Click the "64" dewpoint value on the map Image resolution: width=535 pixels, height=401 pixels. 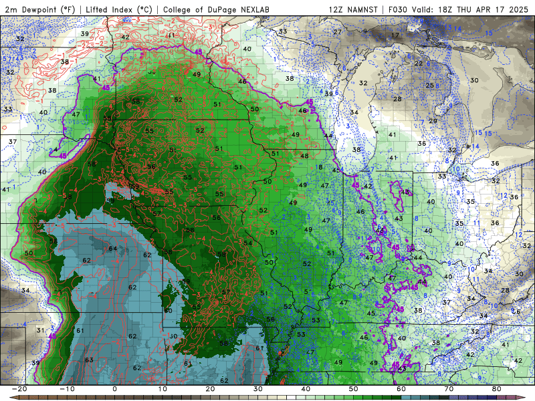(x=113, y=248)
